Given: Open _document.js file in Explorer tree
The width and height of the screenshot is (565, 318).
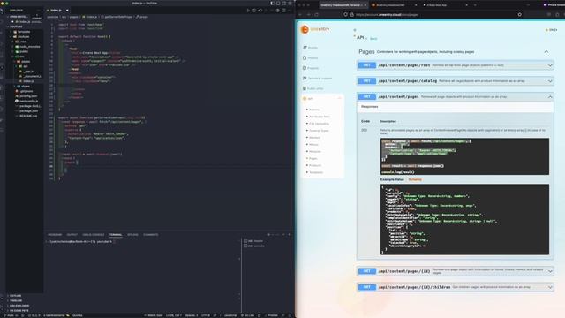Looking at the screenshot, I should click(32, 77).
